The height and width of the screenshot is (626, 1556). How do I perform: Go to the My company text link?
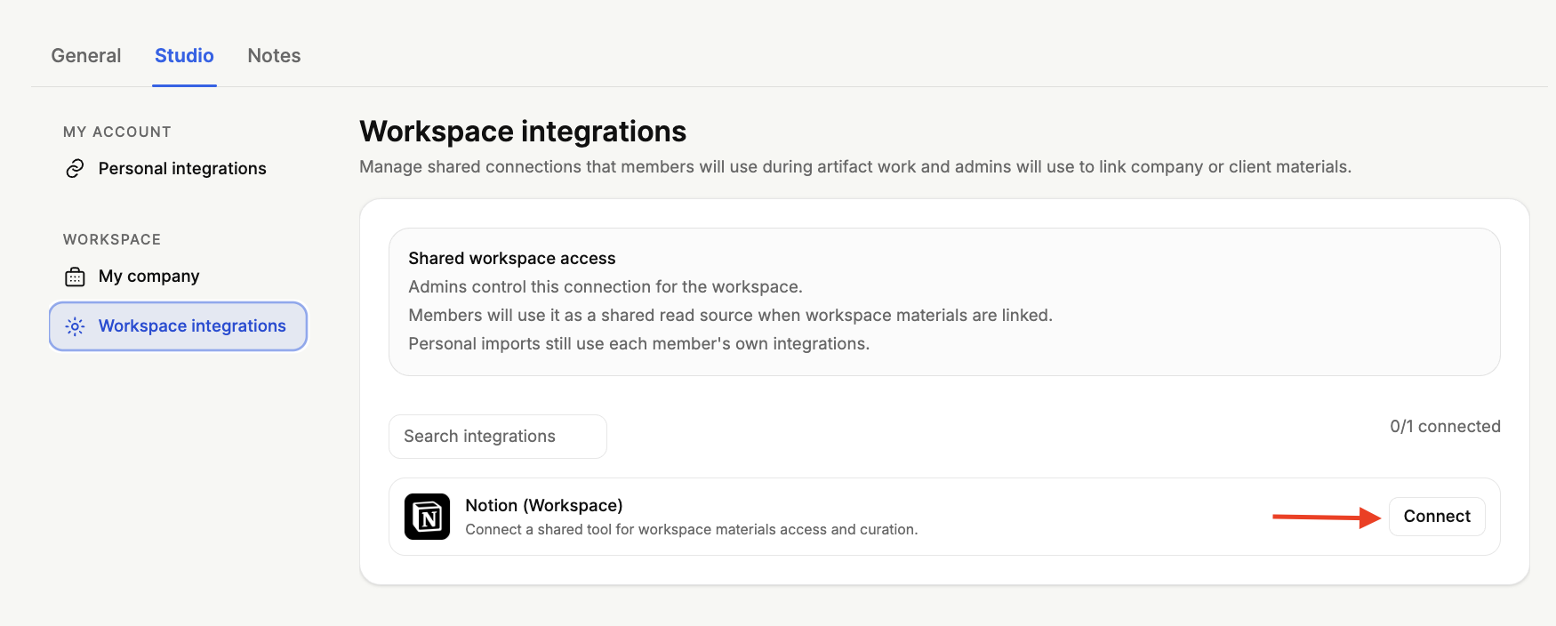(x=148, y=277)
